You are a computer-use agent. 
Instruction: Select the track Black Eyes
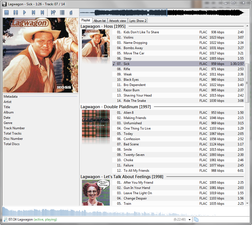[178, 80]
